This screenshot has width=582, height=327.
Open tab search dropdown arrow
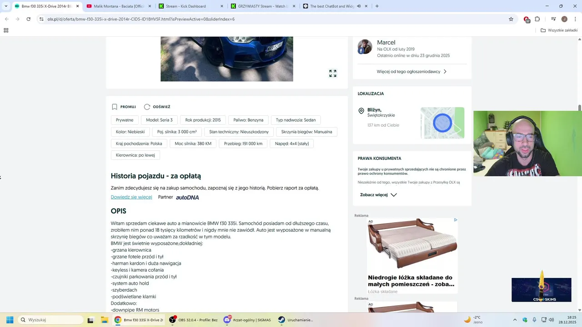click(x=6, y=6)
